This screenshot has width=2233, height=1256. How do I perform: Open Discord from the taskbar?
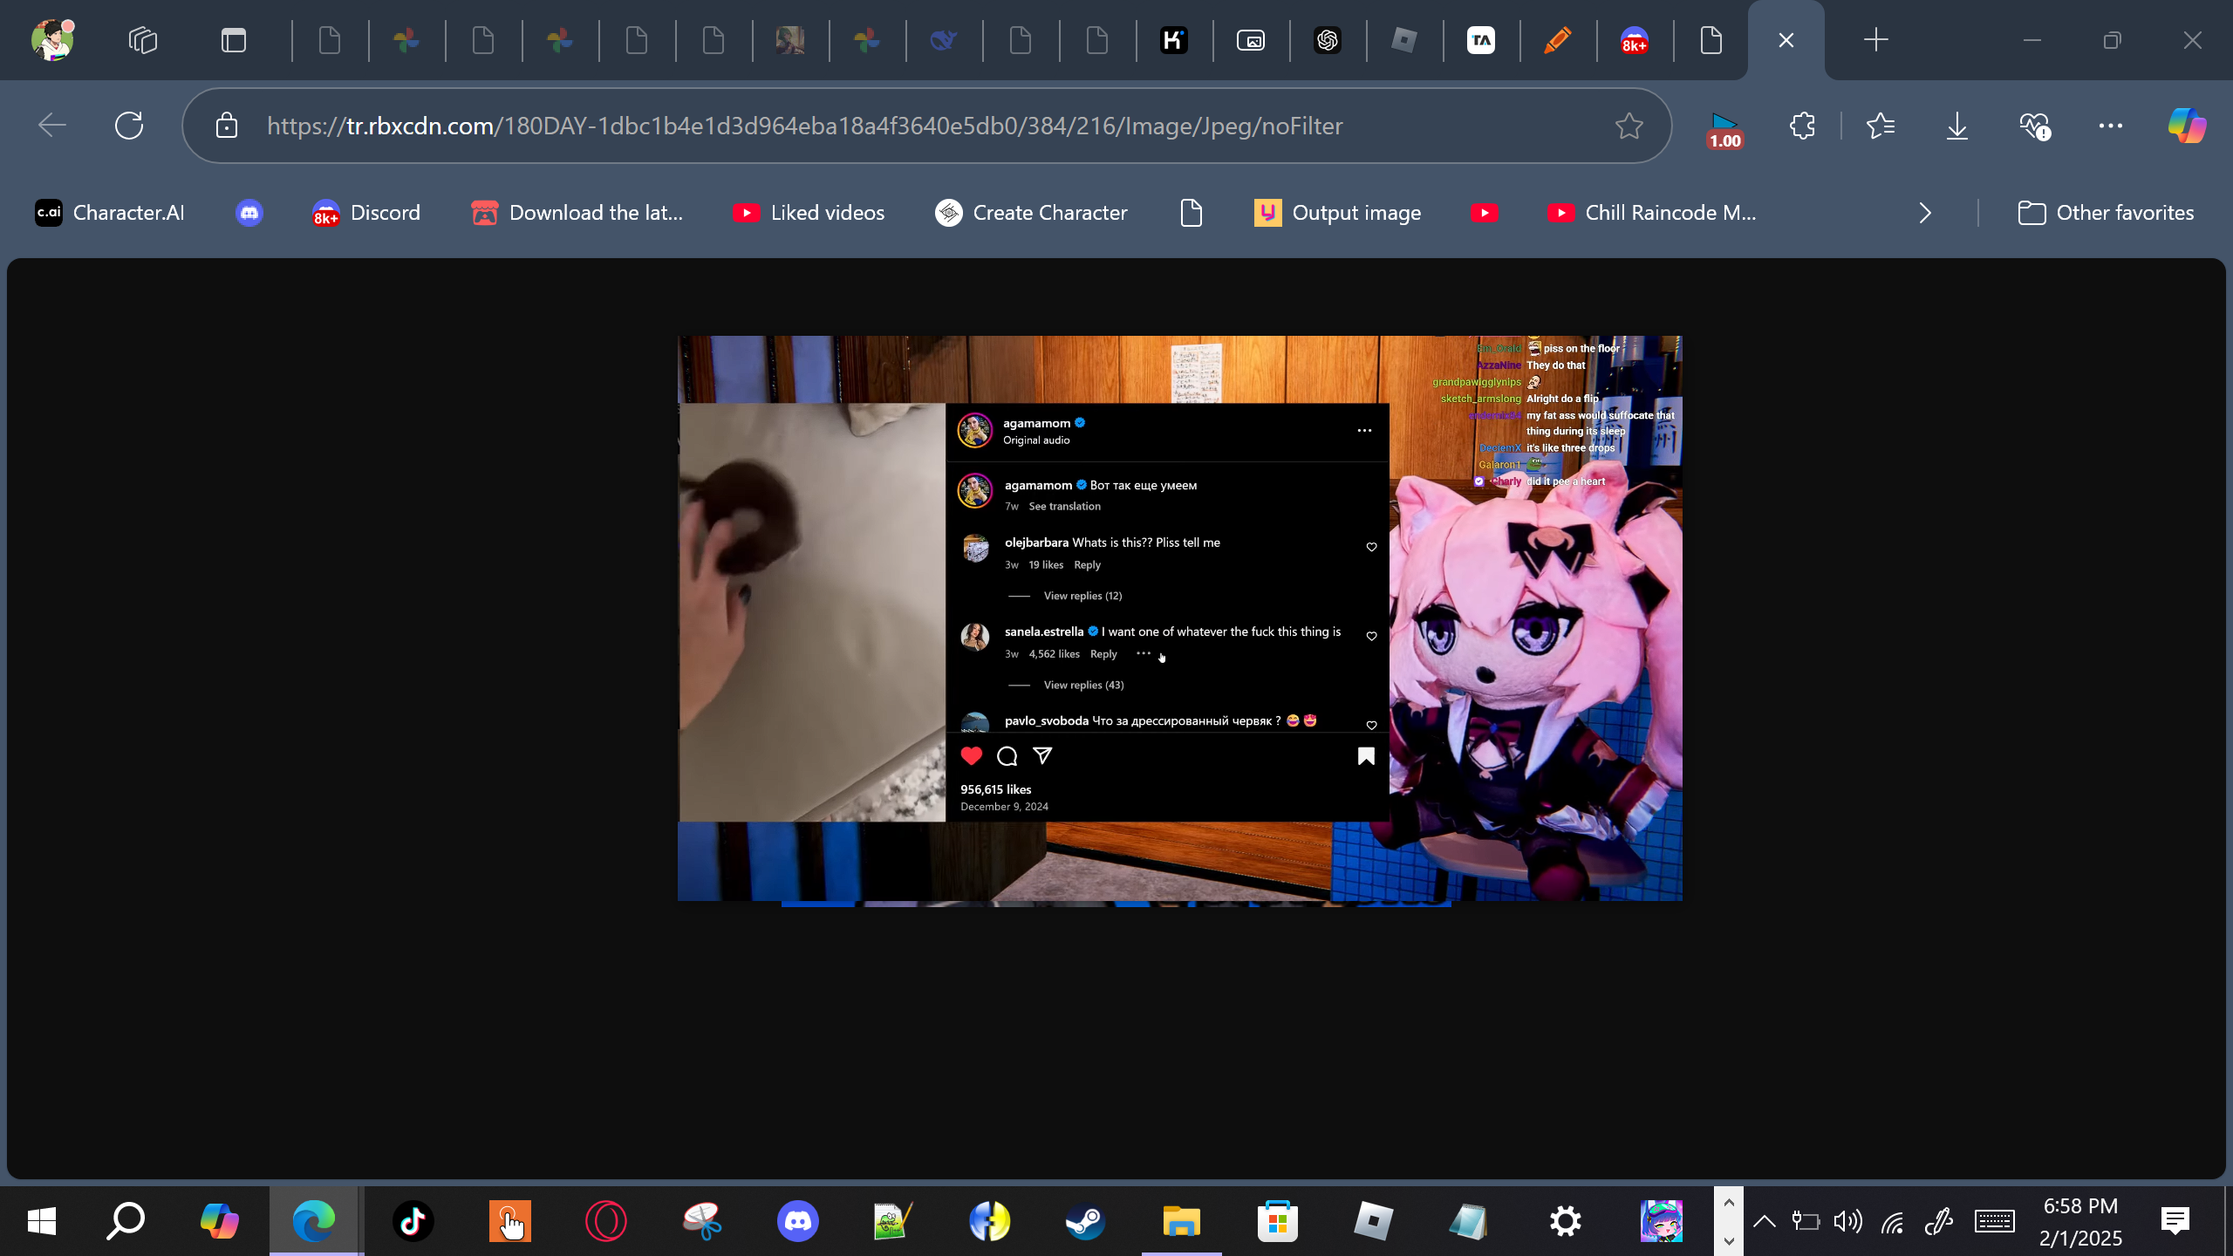coord(797,1221)
